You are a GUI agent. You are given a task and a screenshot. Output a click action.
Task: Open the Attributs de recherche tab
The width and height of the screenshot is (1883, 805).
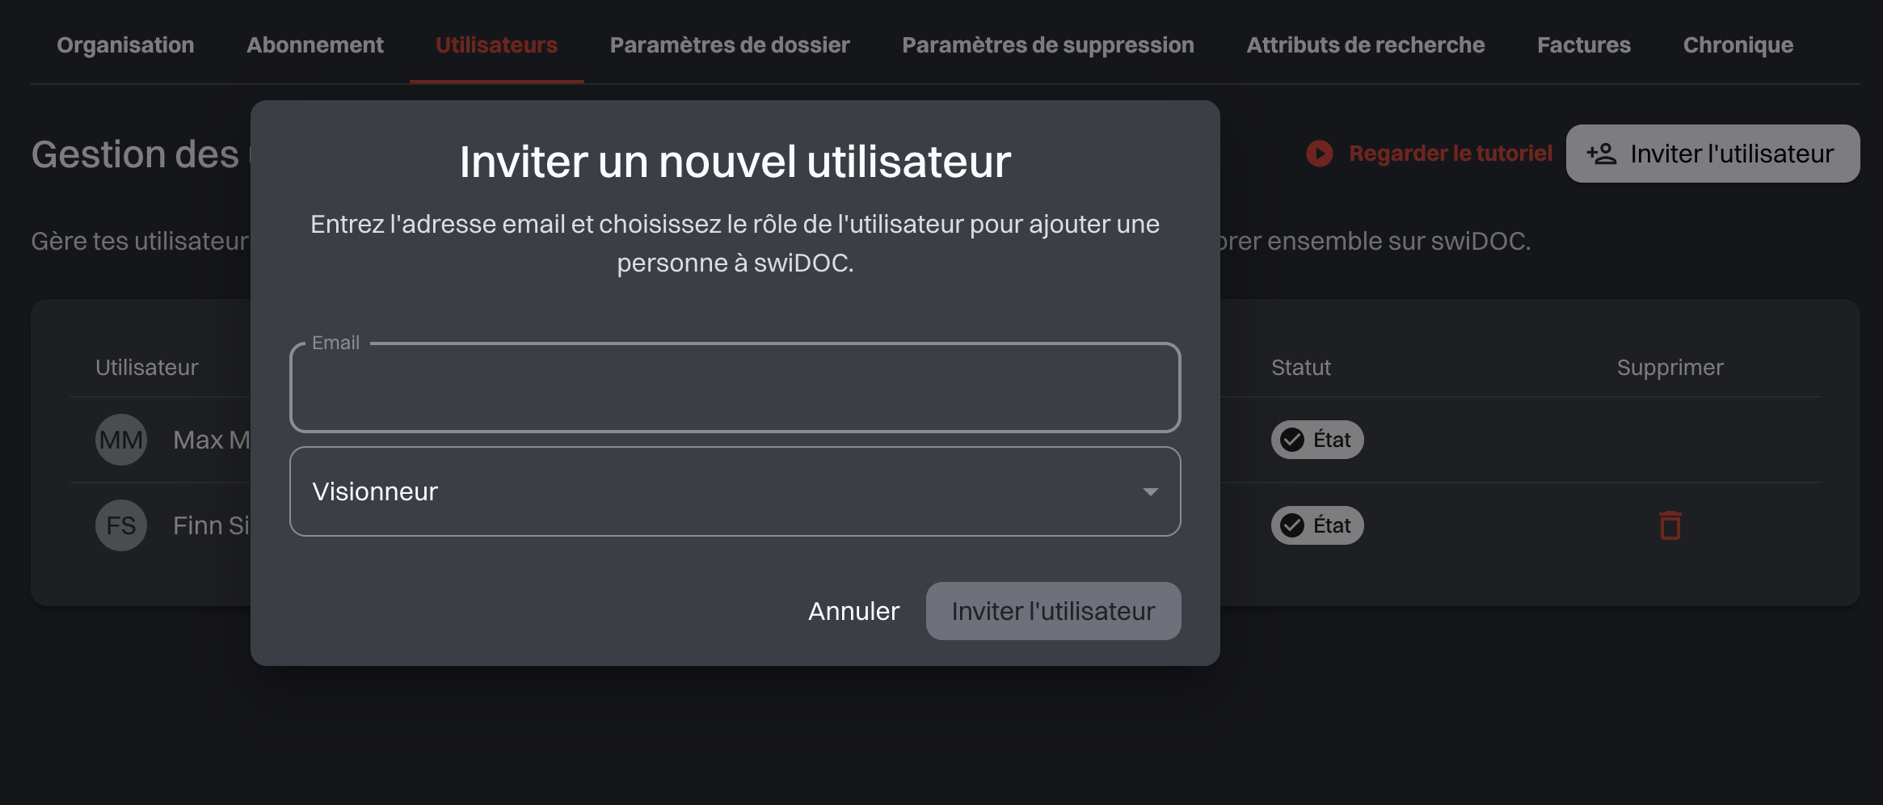coord(1366,45)
